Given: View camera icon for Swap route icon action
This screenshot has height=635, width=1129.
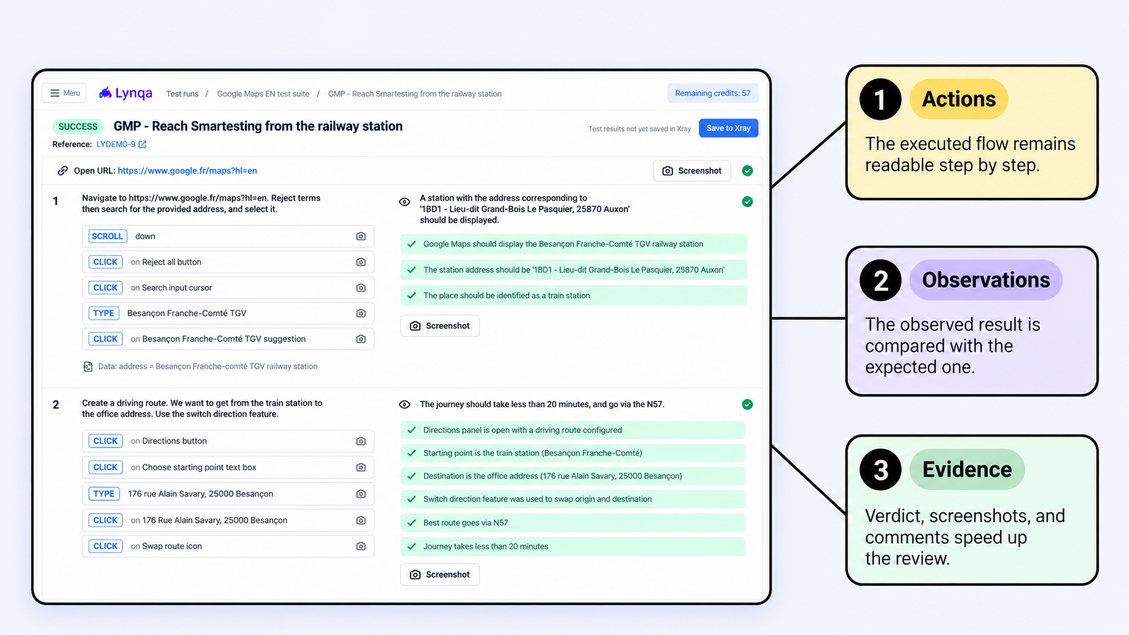Looking at the screenshot, I should (x=361, y=546).
